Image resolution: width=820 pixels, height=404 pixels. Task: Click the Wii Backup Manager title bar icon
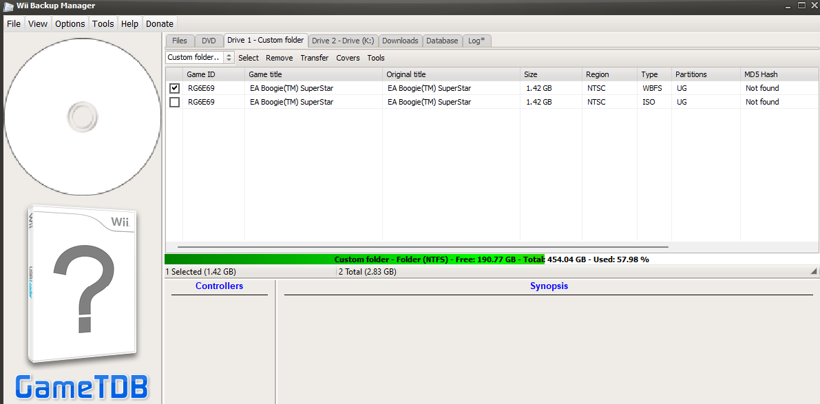tap(8, 6)
